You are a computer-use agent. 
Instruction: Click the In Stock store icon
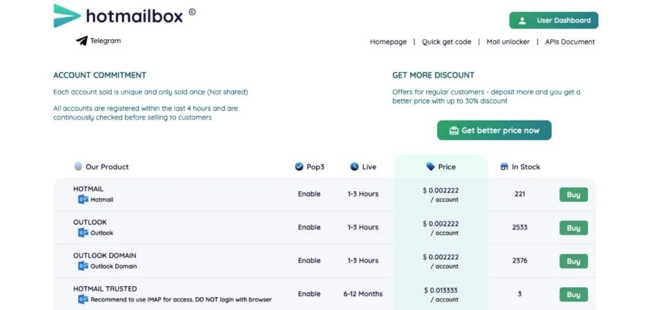(504, 167)
